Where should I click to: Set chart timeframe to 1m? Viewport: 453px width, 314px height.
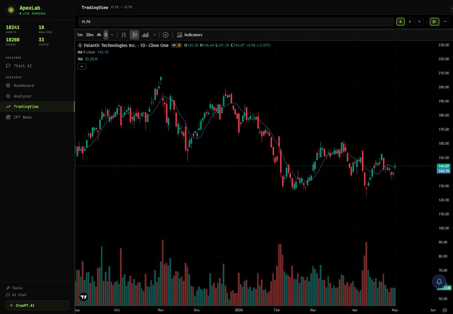click(80, 35)
